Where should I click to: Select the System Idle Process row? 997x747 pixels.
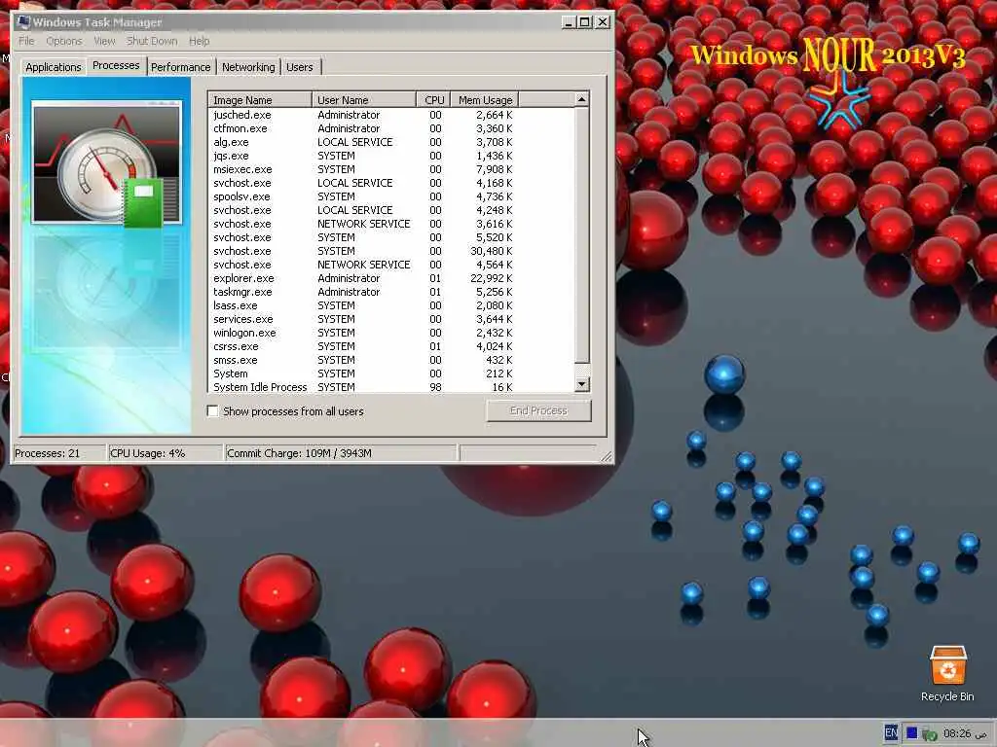(391, 387)
